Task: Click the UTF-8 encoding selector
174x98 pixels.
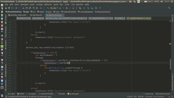Action: [x=141, y=97]
